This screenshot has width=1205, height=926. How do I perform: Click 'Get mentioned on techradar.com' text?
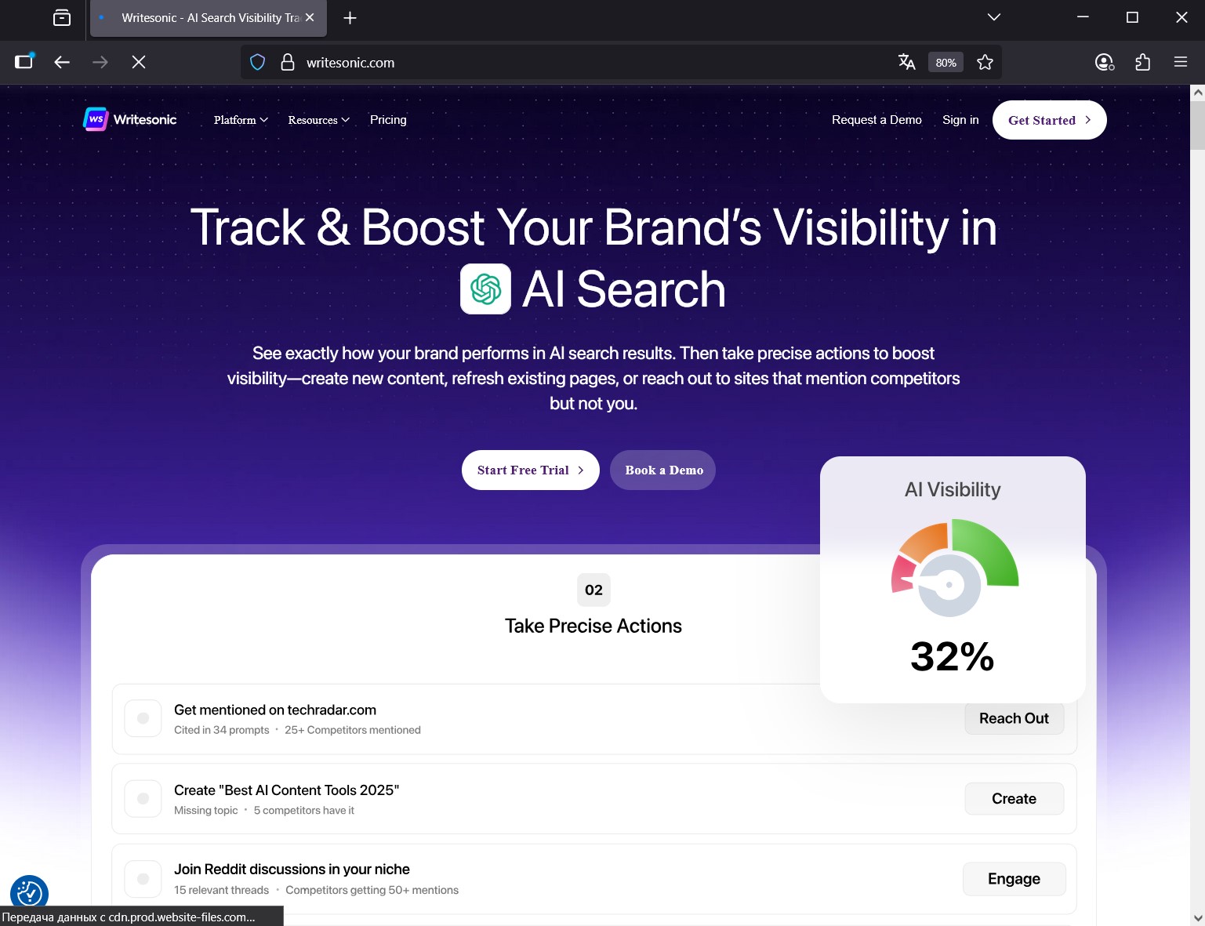(275, 710)
